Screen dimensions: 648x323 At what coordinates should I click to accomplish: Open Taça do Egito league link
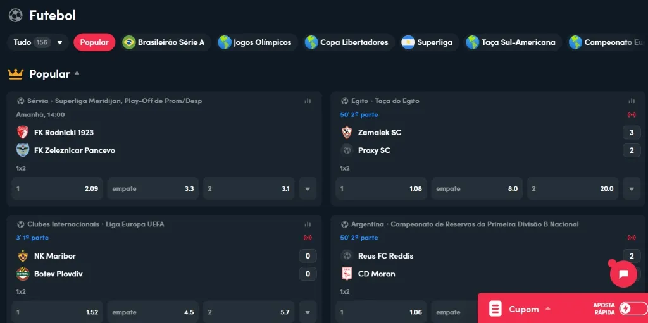tap(397, 101)
